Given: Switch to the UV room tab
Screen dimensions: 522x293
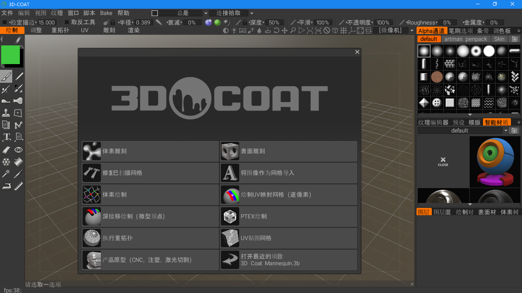Looking at the screenshot, I should [x=84, y=30].
